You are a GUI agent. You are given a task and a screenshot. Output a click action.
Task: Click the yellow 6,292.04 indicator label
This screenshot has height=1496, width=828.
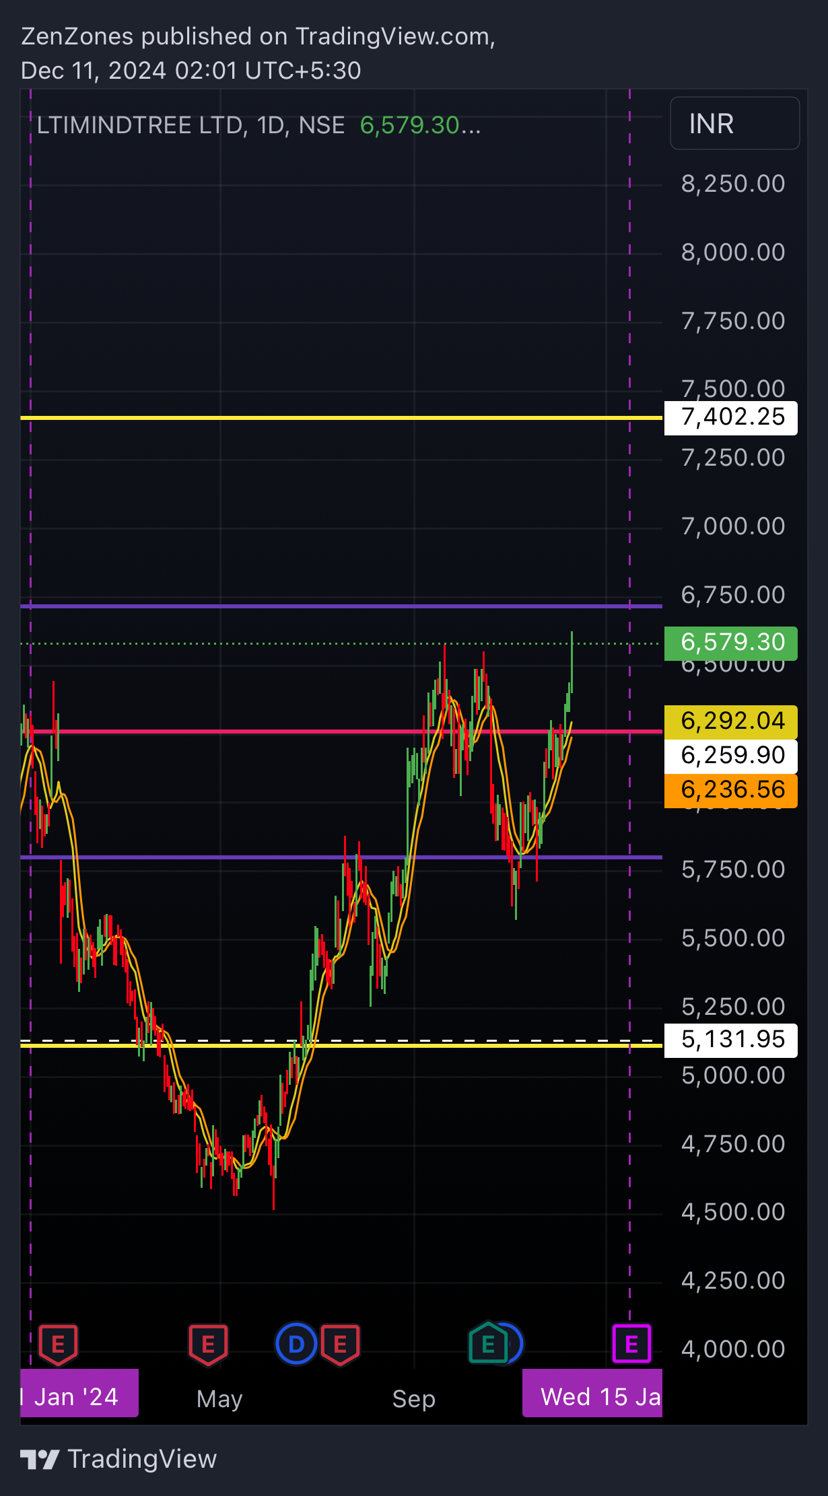click(731, 721)
